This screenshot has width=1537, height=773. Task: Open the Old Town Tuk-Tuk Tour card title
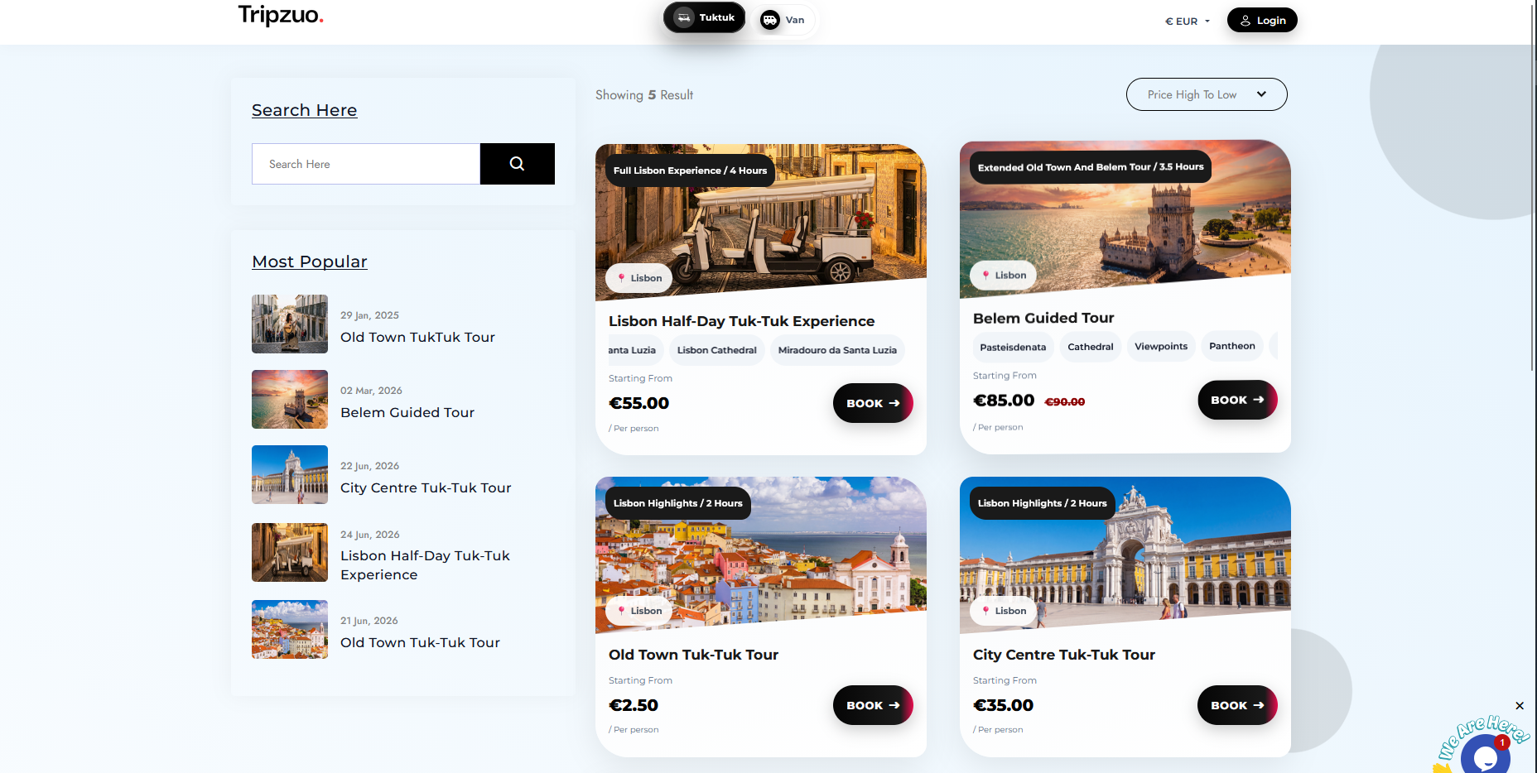click(x=693, y=655)
